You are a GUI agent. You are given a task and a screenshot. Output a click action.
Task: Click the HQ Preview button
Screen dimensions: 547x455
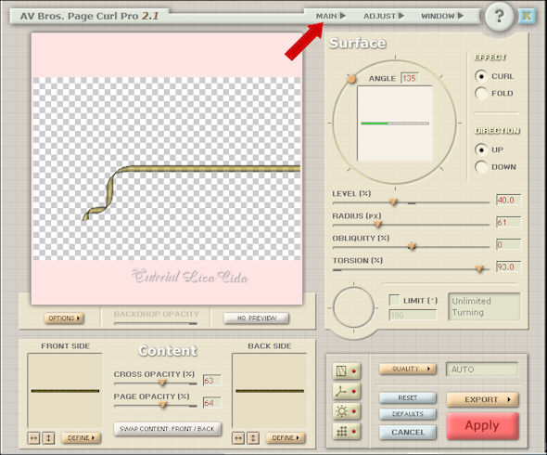click(256, 318)
